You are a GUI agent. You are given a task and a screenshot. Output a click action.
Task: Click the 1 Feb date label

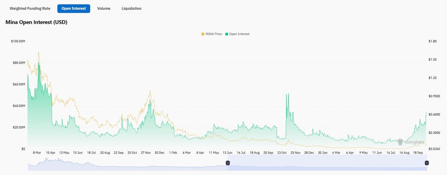[x=173, y=153]
